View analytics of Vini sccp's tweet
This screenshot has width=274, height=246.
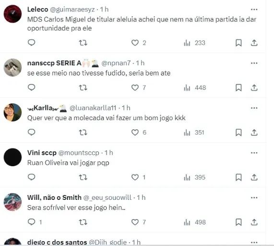pyautogui.click(x=194, y=177)
